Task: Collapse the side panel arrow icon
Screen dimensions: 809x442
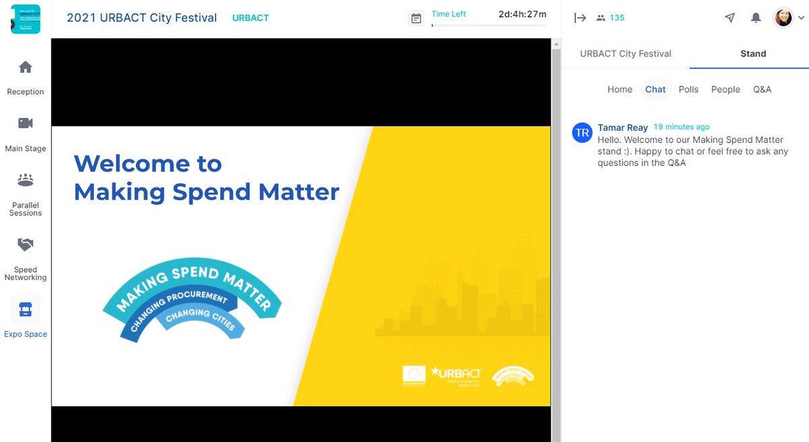Action: (x=580, y=18)
